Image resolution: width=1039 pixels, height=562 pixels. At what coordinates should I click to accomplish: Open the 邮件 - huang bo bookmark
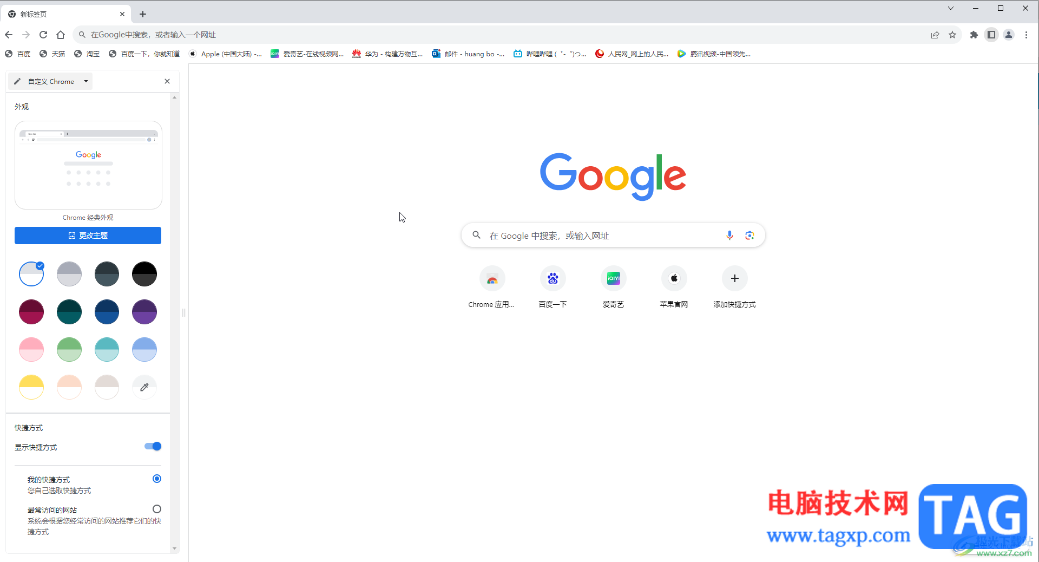469,54
